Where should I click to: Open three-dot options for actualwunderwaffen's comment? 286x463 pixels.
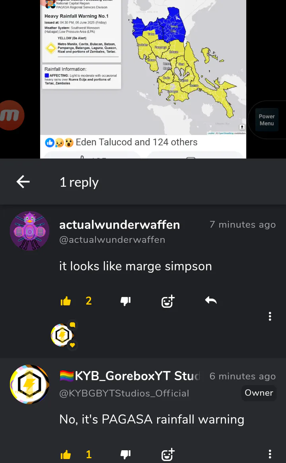pyautogui.click(x=270, y=316)
